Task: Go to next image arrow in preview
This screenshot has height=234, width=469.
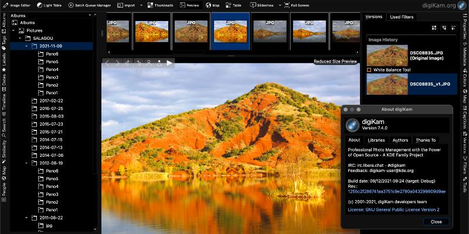Action: 118,62
